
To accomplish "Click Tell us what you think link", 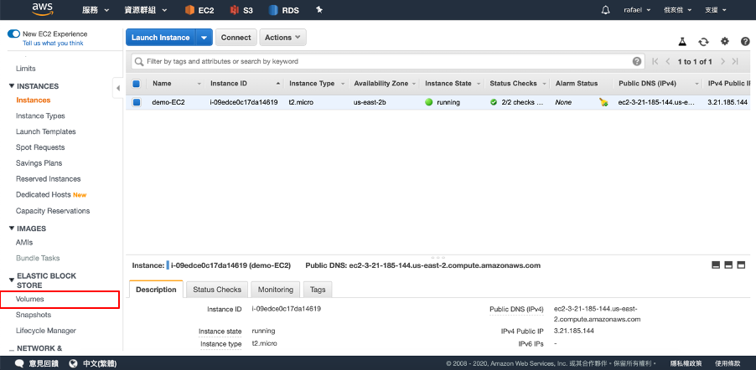I will 53,44.
